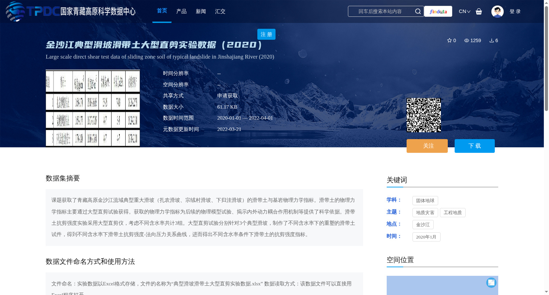This screenshot has width=549, height=295.
Task: Click the user avatar icon
Action: pos(497,11)
